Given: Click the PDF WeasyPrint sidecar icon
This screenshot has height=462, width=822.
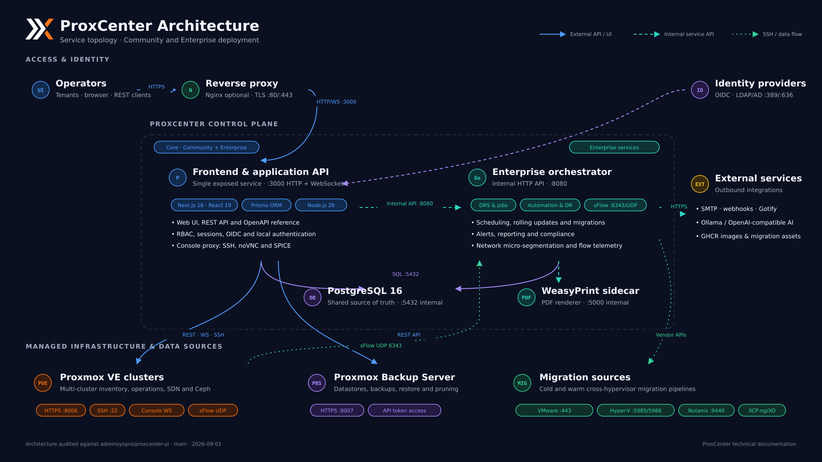Looking at the screenshot, I should (527, 297).
